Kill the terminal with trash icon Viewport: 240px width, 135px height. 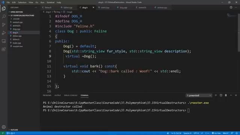226,95
